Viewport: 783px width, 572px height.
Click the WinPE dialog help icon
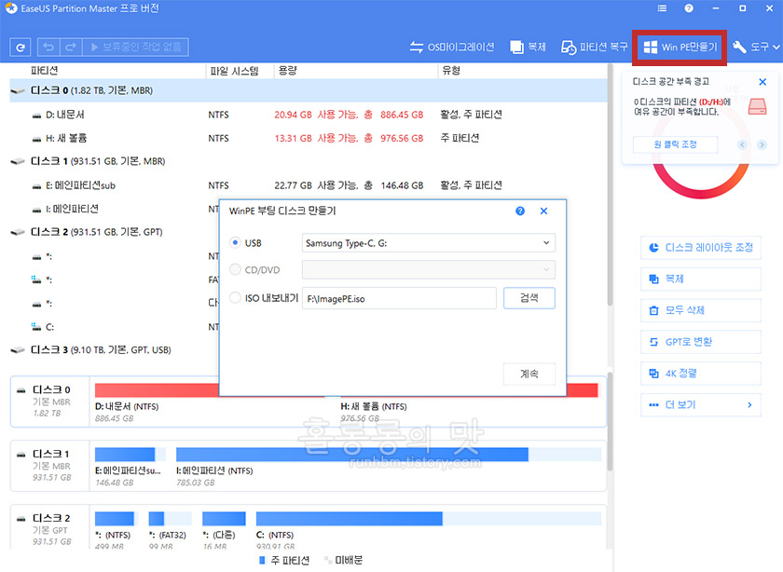pos(520,211)
